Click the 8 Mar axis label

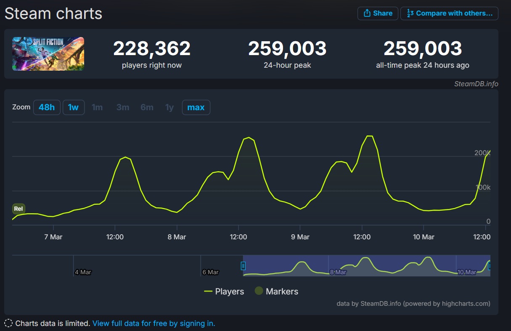coord(177,237)
